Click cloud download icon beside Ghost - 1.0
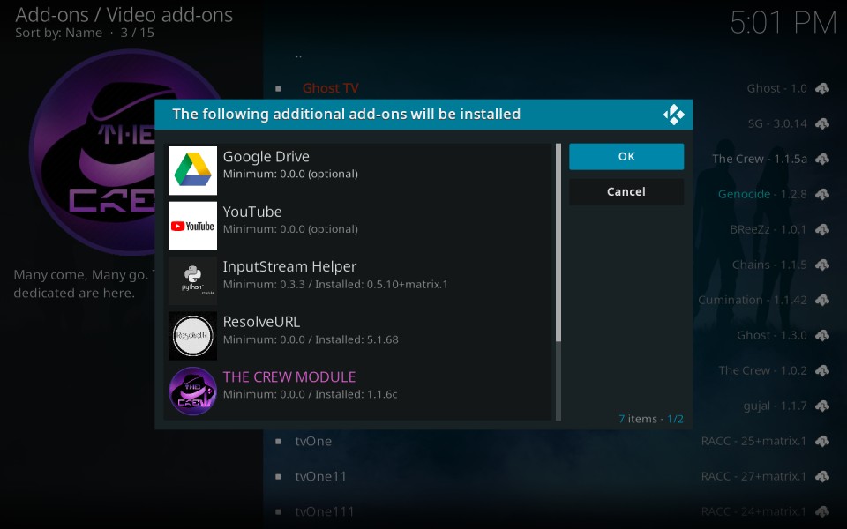Image resolution: width=847 pixels, height=529 pixels. 822,88
